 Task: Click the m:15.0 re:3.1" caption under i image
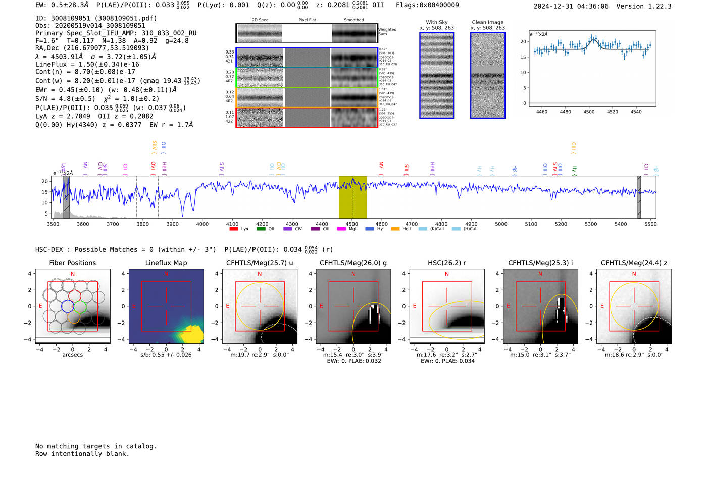[x=540, y=355]
